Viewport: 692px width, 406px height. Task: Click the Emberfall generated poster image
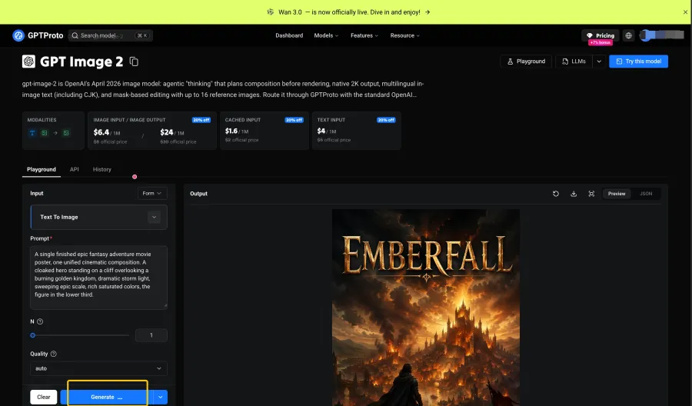(426, 308)
